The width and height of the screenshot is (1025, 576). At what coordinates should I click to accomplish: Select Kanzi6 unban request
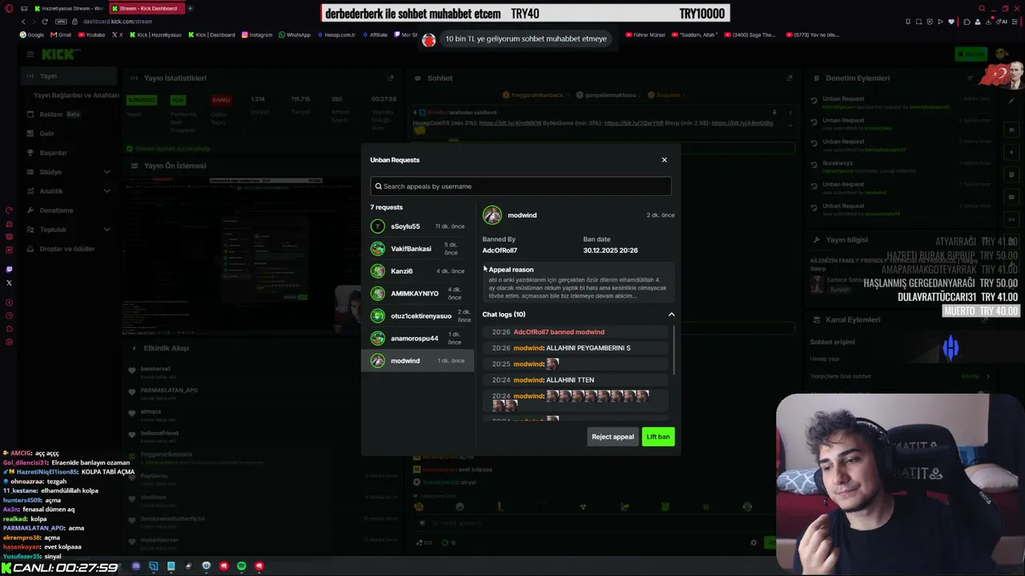[x=417, y=271]
